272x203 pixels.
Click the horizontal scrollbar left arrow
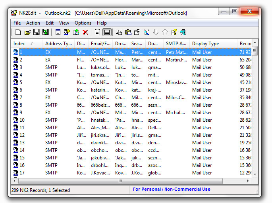[14, 181]
